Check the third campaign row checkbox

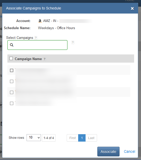pos(12,93)
